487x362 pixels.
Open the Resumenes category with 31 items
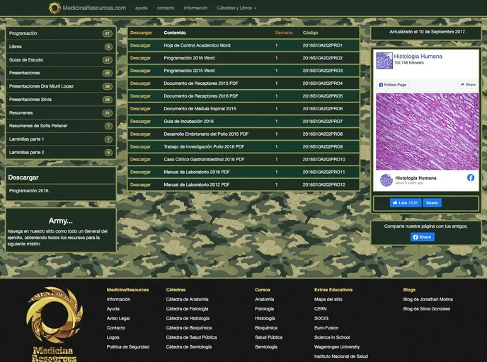point(21,113)
